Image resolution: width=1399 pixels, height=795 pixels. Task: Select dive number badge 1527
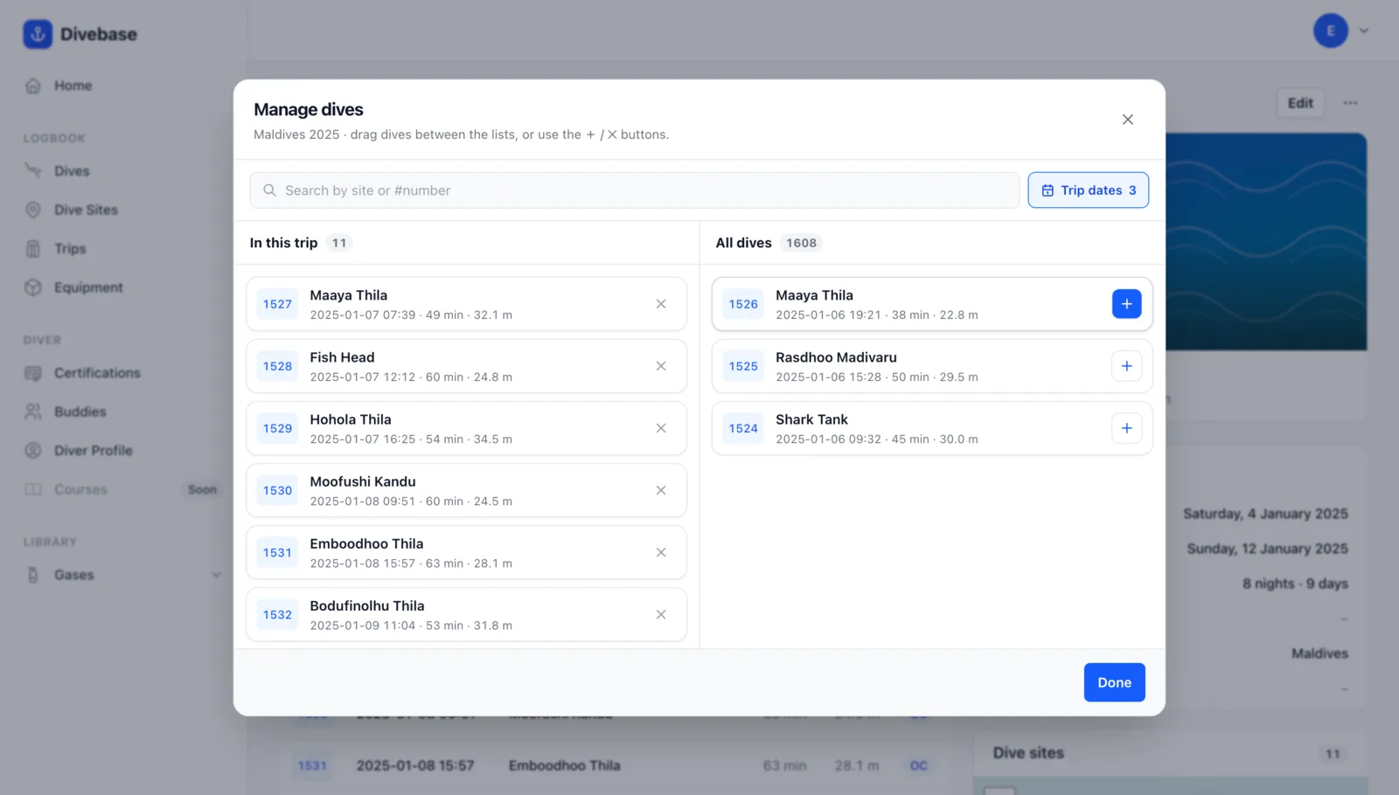tap(277, 304)
